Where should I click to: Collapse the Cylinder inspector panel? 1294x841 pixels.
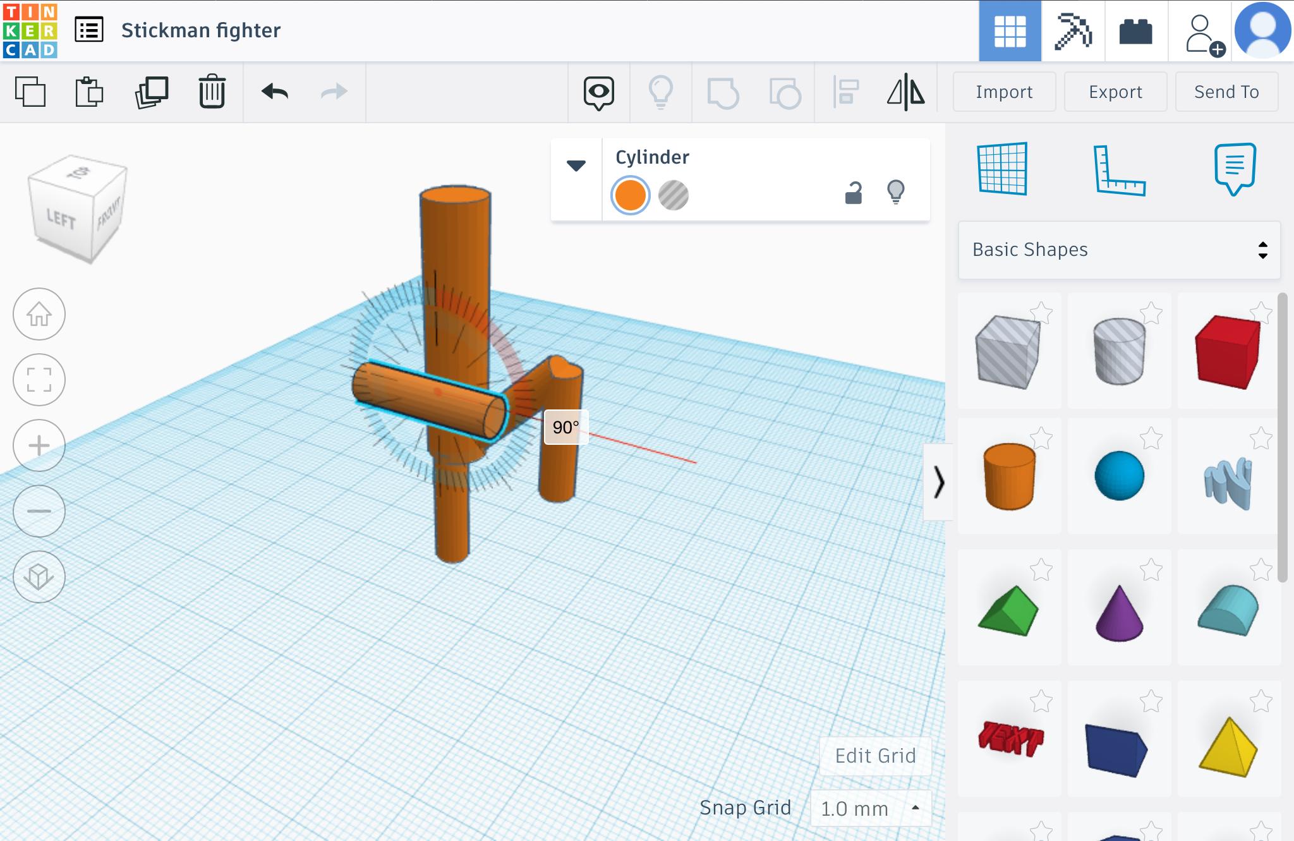(x=576, y=166)
